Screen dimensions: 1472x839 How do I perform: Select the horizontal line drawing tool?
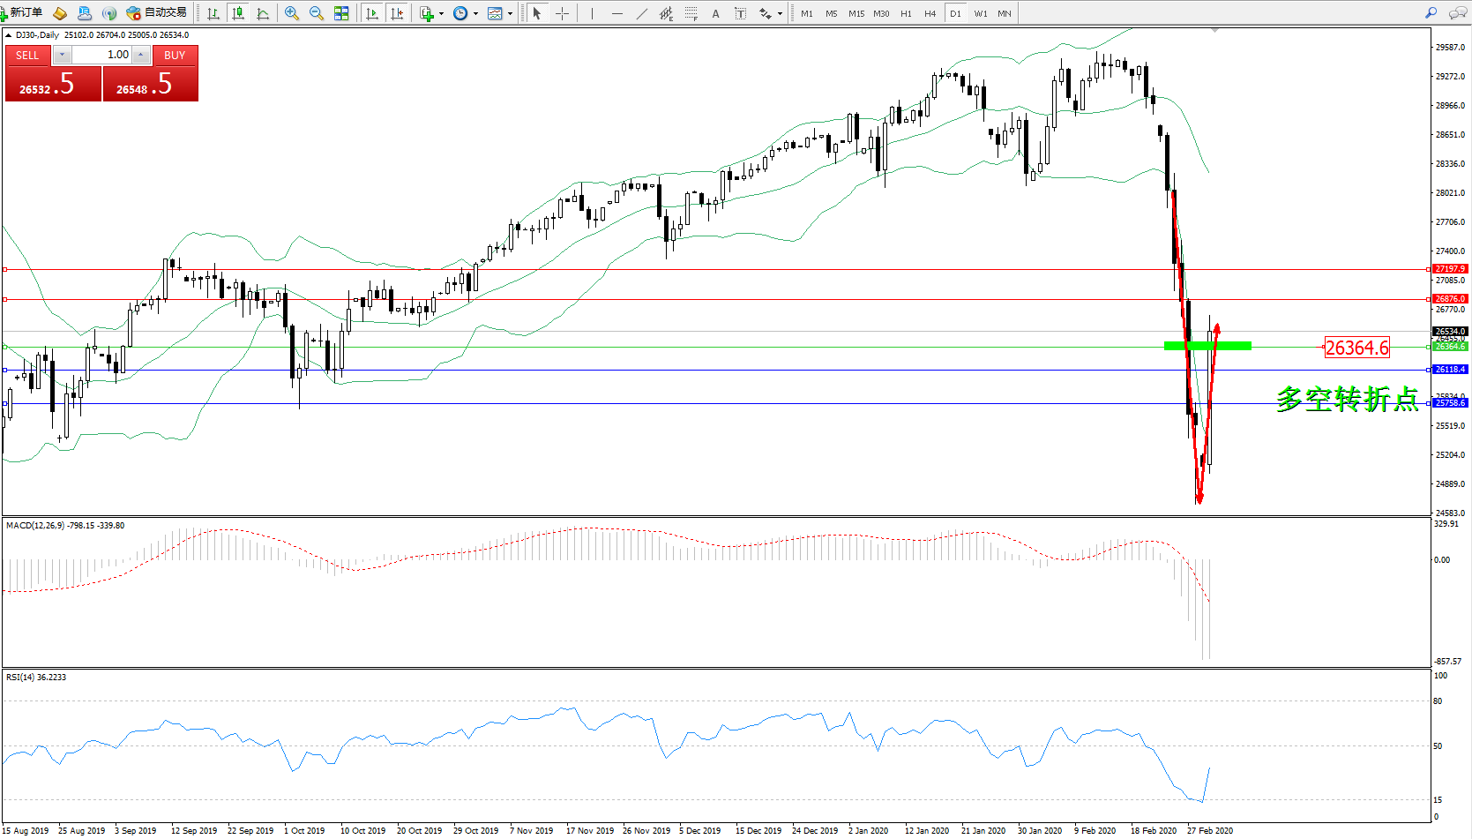pos(616,13)
